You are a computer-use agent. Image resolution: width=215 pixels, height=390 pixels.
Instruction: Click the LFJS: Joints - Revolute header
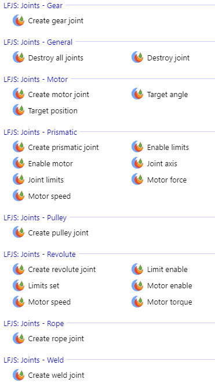point(39,254)
